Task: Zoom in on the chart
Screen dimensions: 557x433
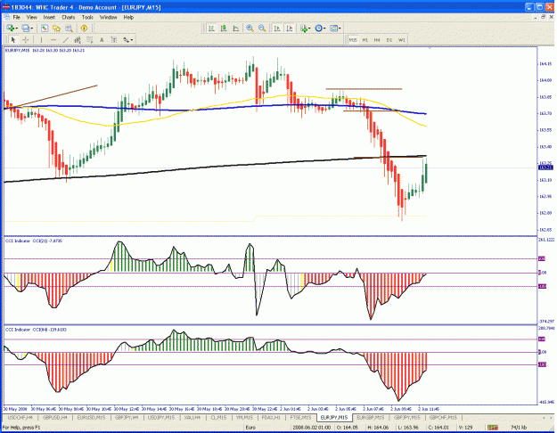Action: point(250,28)
